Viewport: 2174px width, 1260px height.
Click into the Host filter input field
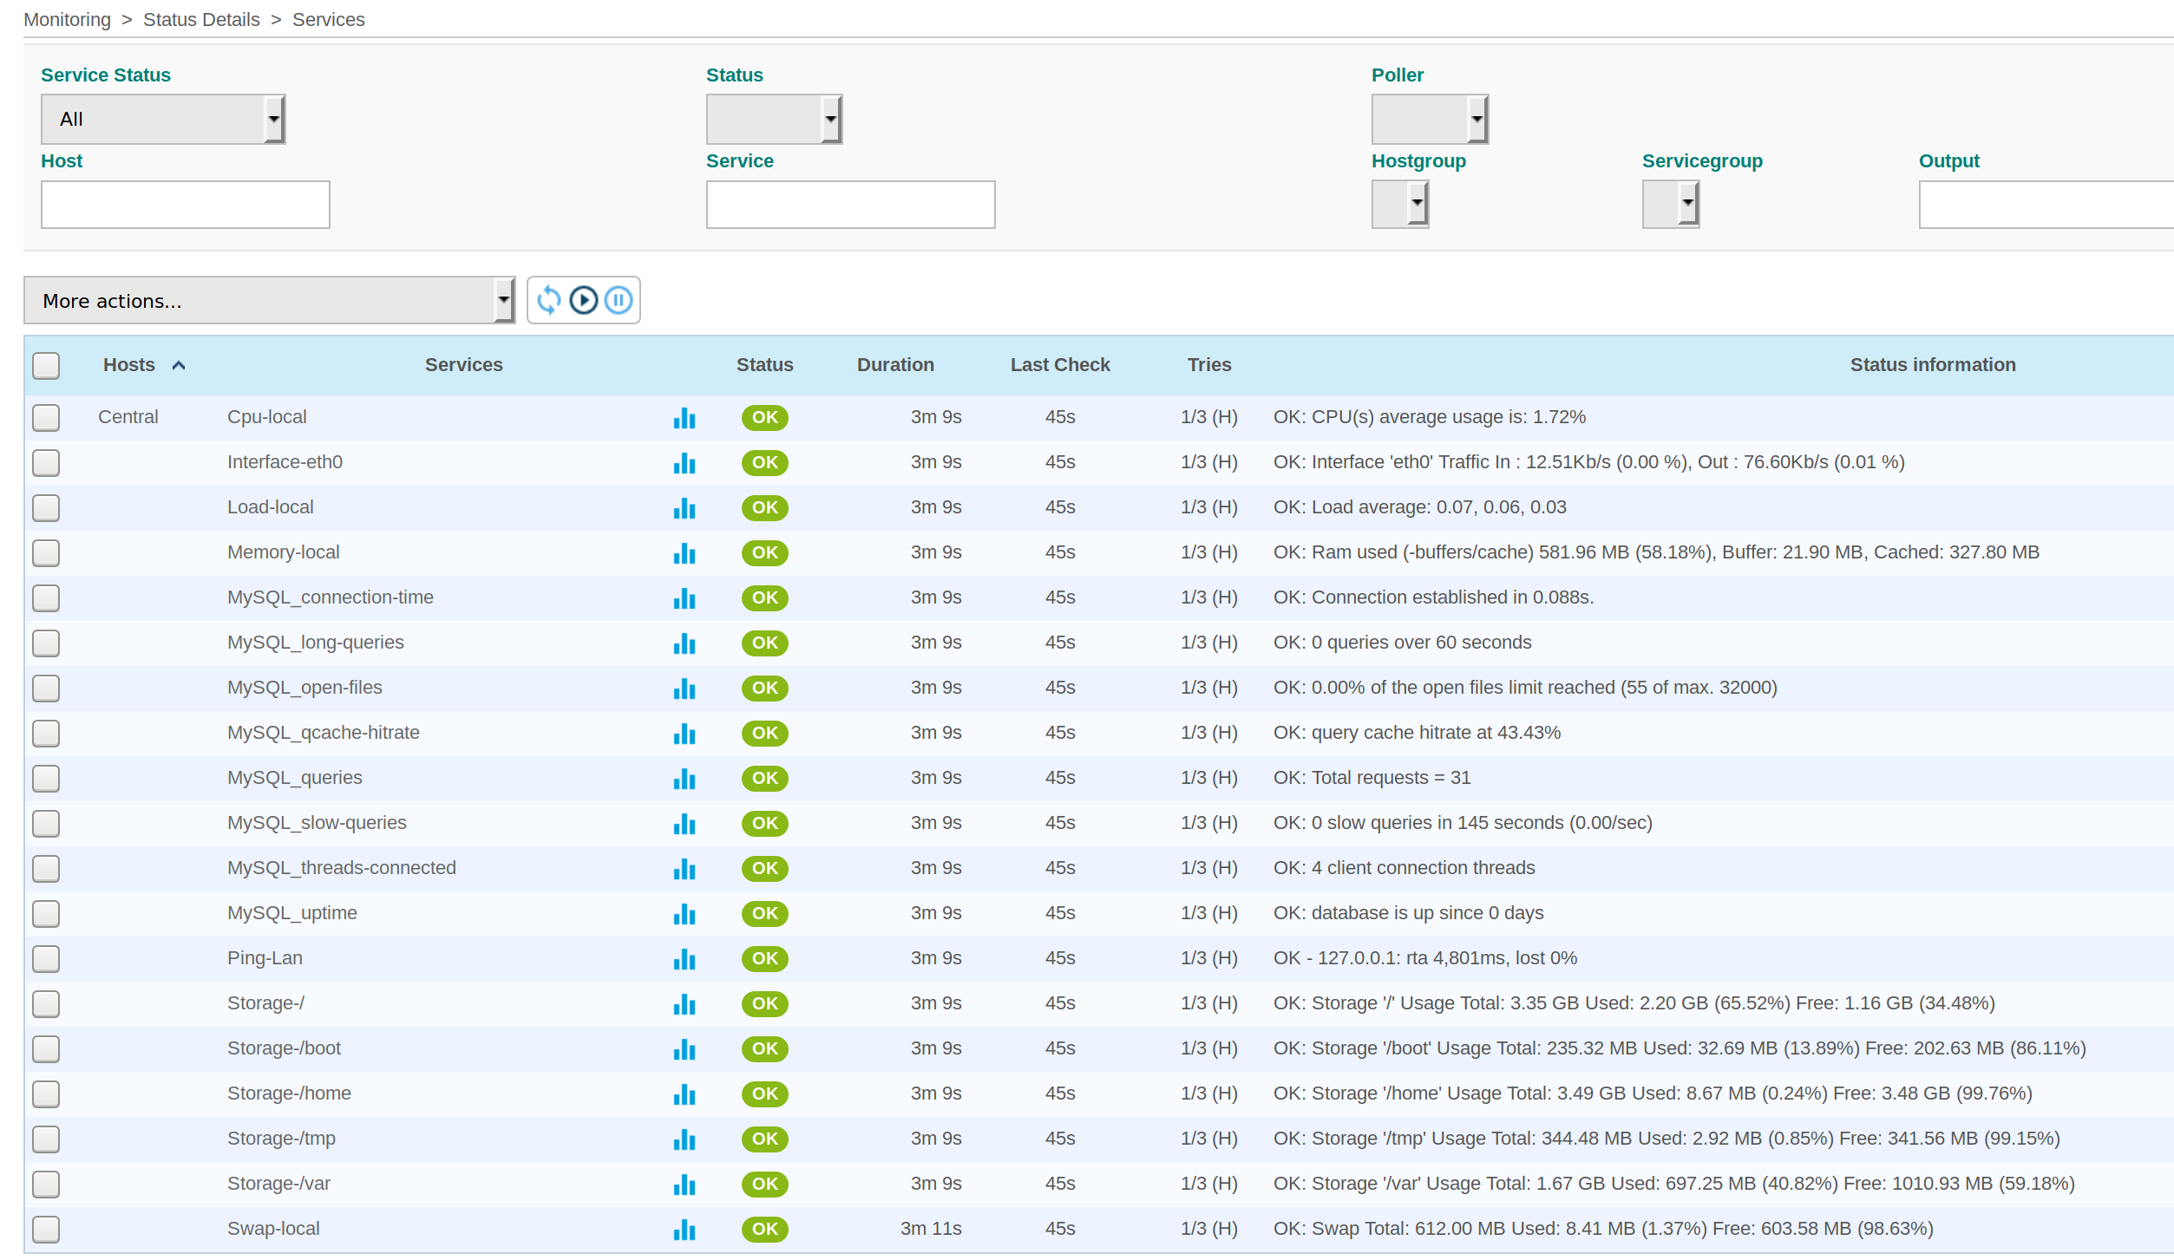pyautogui.click(x=185, y=205)
